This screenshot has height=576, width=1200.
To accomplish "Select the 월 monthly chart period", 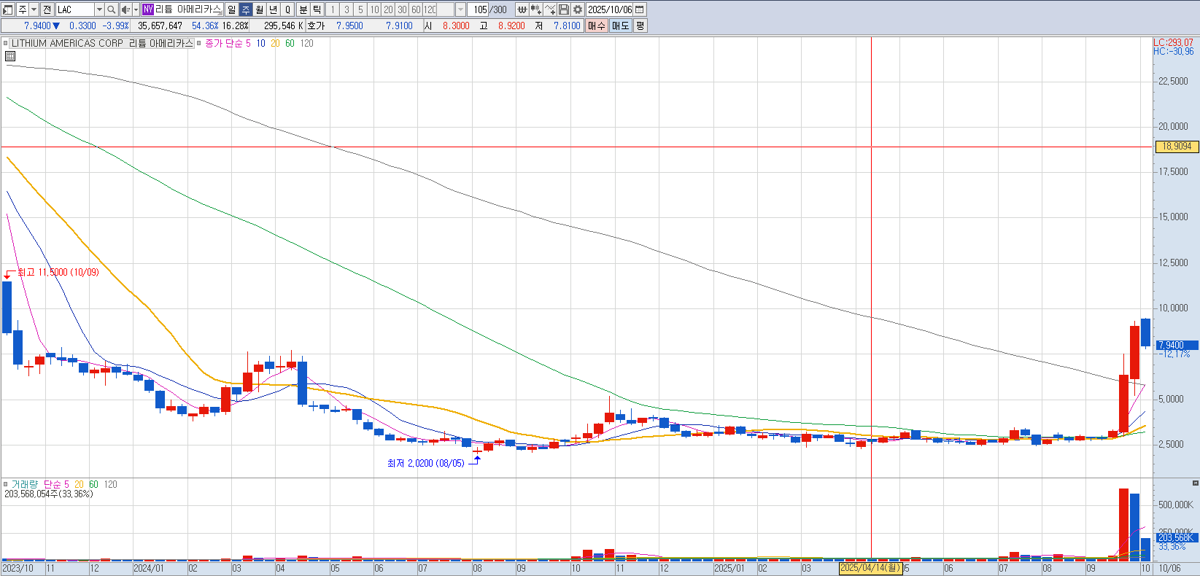I will tap(259, 9).
